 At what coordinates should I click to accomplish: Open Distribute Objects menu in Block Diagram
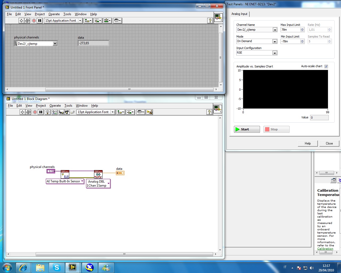130,112
